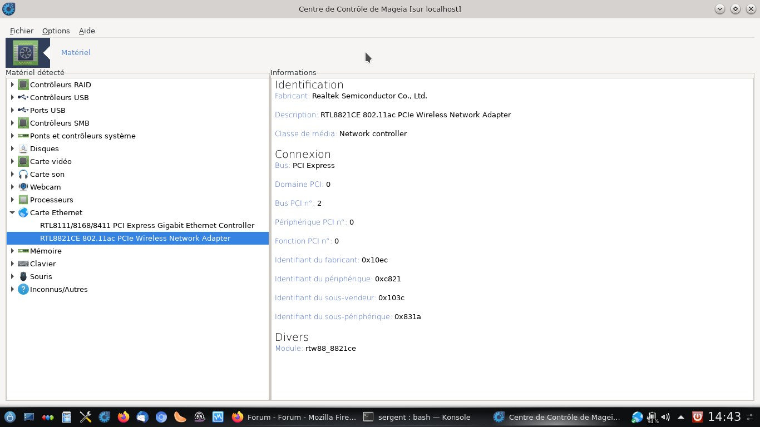
Task: Open the headphones character taskbar icon
Action: tap(199, 417)
